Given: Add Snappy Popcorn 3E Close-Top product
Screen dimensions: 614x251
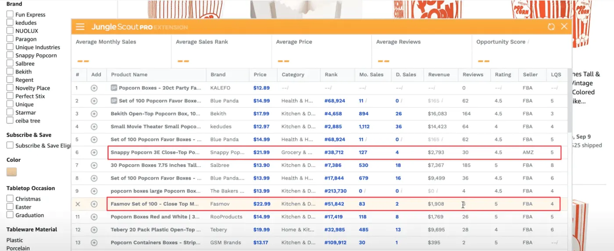Looking at the screenshot, I should coord(94,153).
